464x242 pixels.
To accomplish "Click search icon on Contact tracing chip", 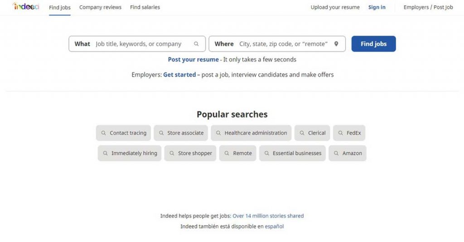I will pyautogui.click(x=104, y=133).
